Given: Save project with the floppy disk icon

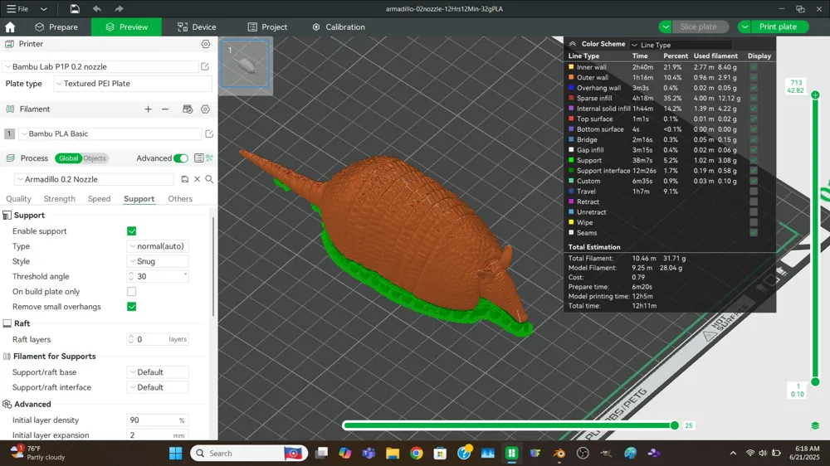Looking at the screenshot, I should [75, 9].
